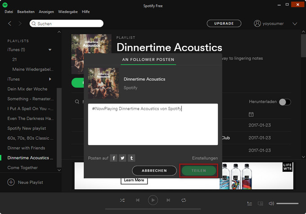Open Dein Mix der Woche playlist

27,89
